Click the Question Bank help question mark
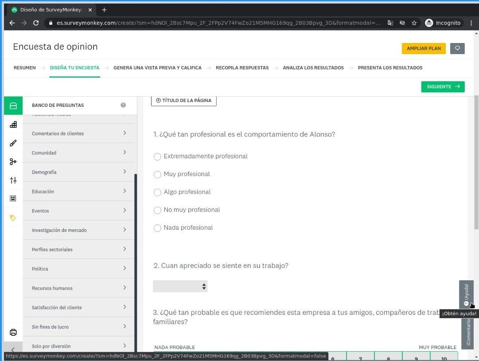This screenshot has width=479, height=361. (x=123, y=105)
